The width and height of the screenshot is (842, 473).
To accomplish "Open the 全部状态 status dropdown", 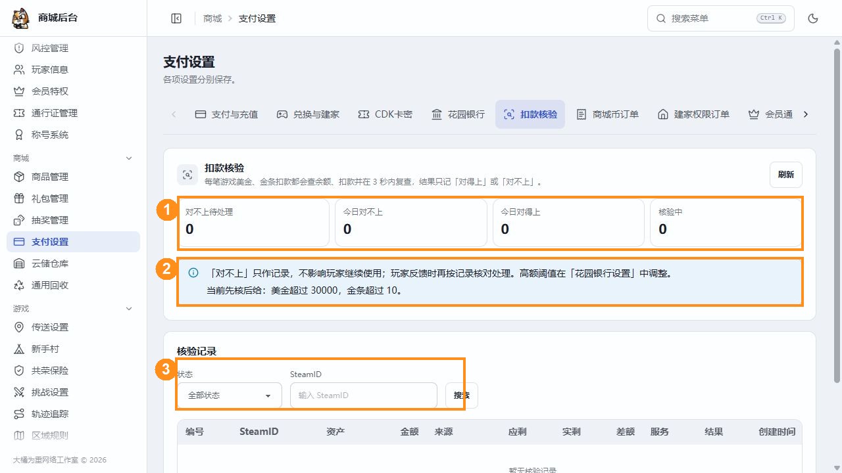I will 230,395.
